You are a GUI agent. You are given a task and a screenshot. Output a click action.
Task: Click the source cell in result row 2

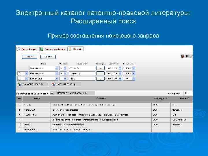click(x=182, y=110)
